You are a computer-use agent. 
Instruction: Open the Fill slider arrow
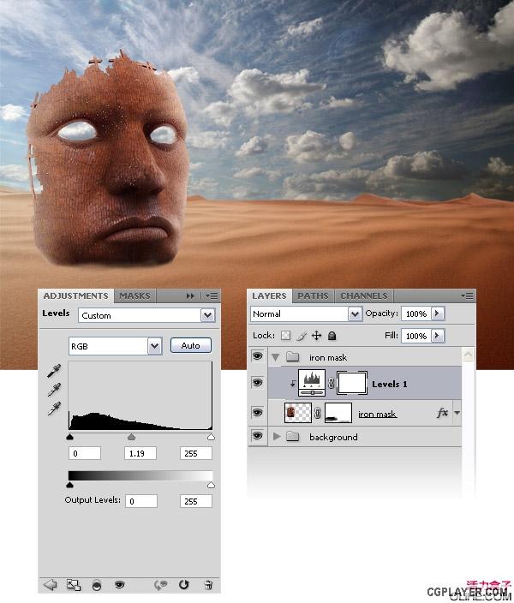(437, 336)
